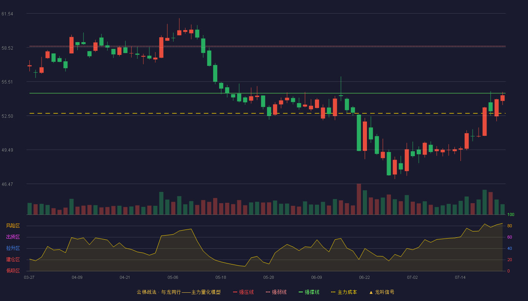This screenshot has width=528, height=301.
Task: Click the 风险区 zone label
Action: click(x=13, y=226)
